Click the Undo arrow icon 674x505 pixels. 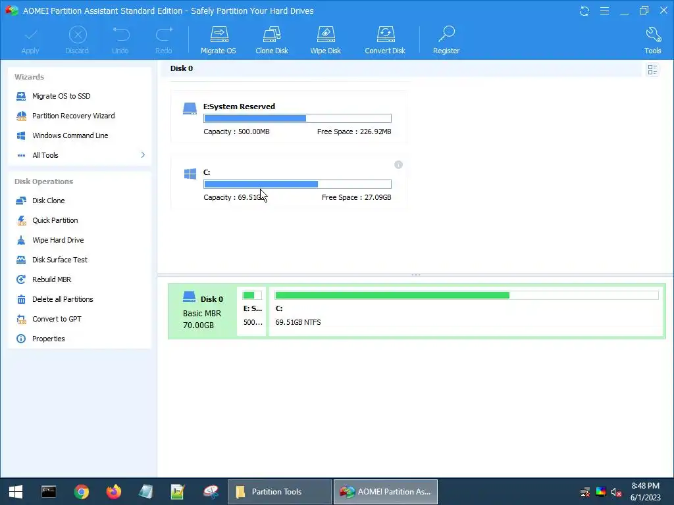(121, 34)
